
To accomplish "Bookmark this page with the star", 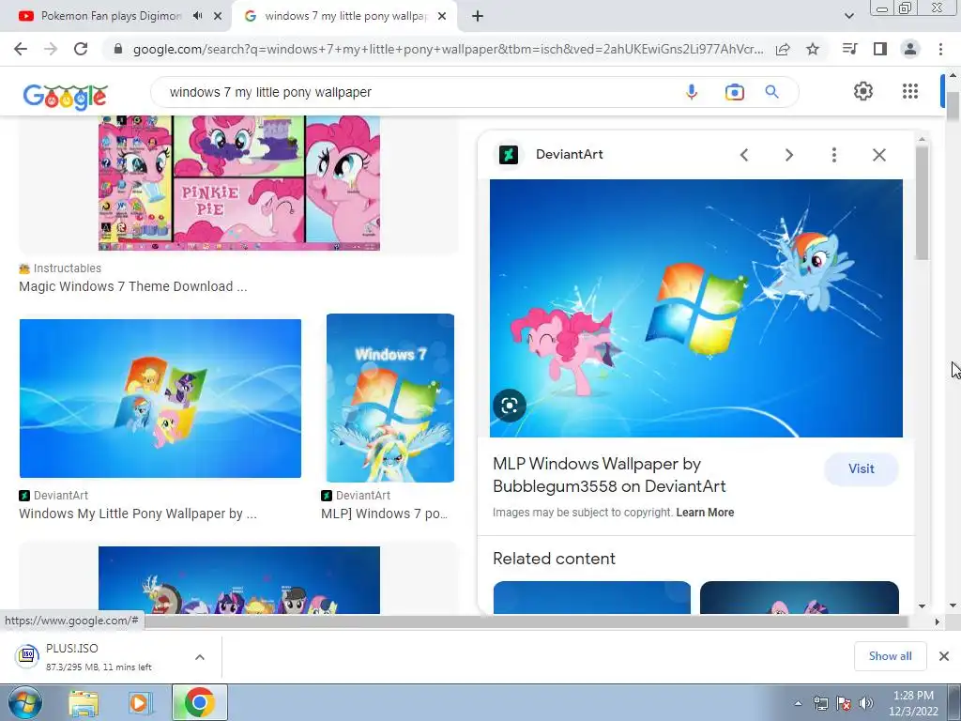I will [813, 49].
